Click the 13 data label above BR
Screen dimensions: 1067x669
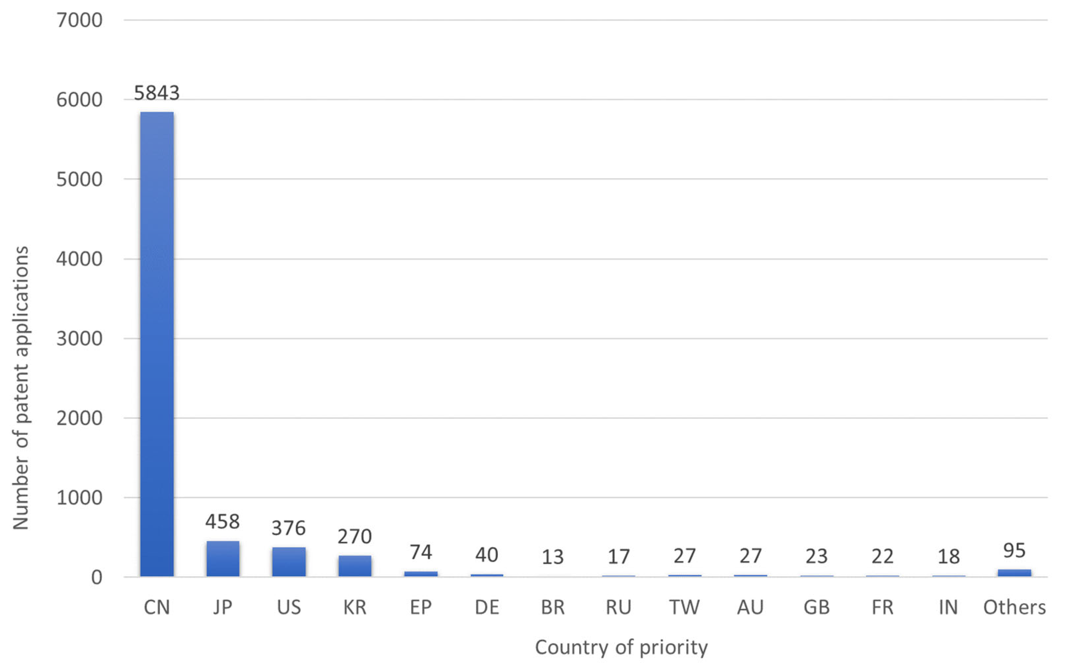point(553,557)
